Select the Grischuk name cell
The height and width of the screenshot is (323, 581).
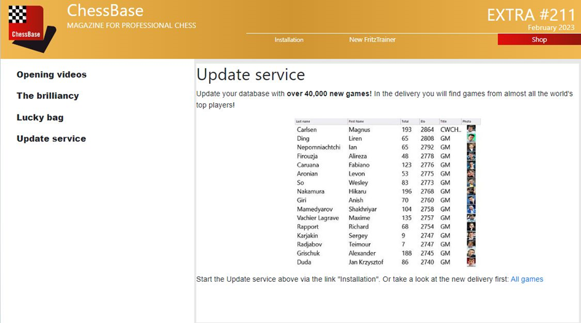click(308, 253)
